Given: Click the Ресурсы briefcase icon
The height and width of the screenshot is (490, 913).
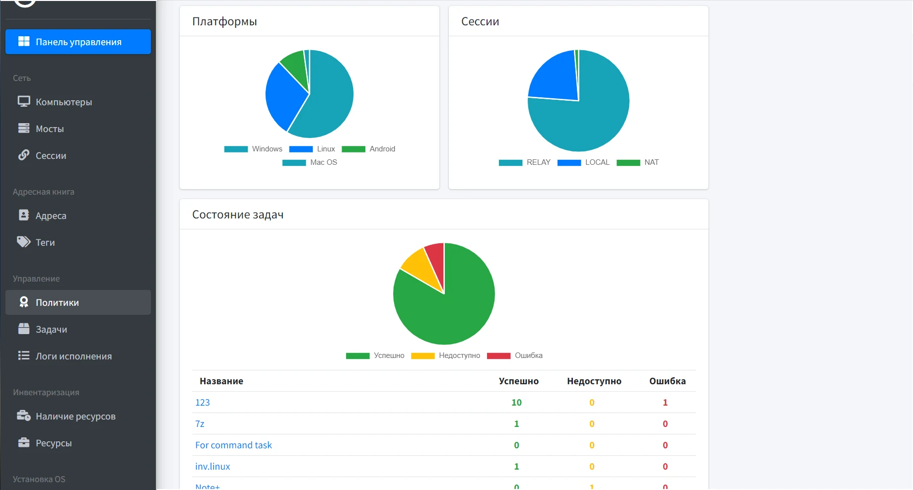Looking at the screenshot, I should (24, 442).
